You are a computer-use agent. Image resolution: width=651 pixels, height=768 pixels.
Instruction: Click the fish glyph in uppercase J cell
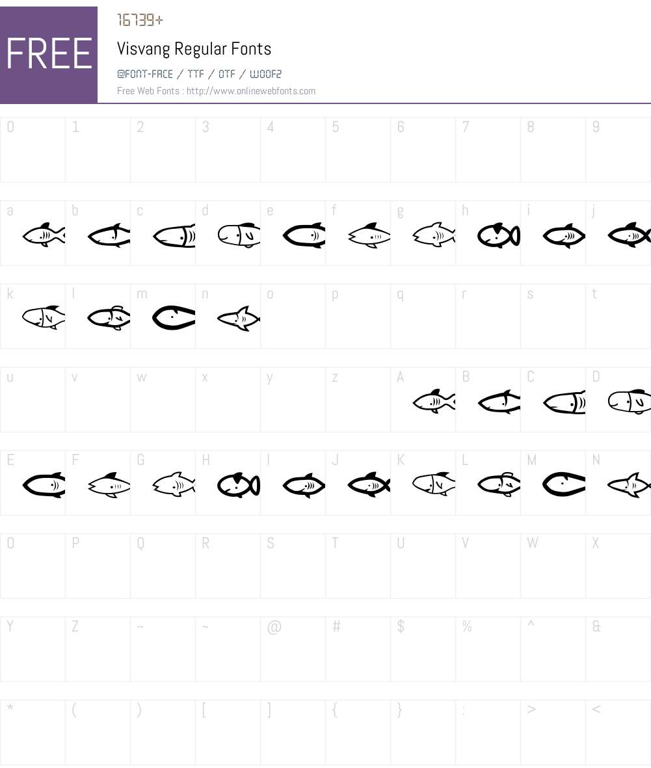[369, 485]
